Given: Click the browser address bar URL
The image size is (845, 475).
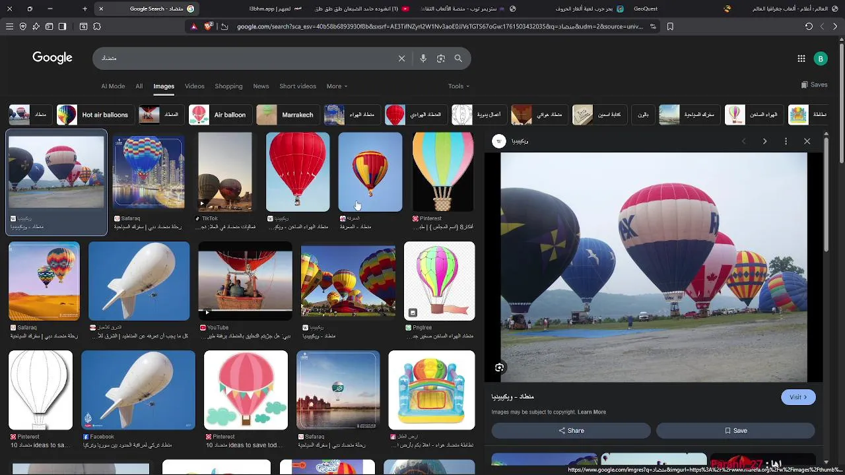Looking at the screenshot, I should click(439, 26).
